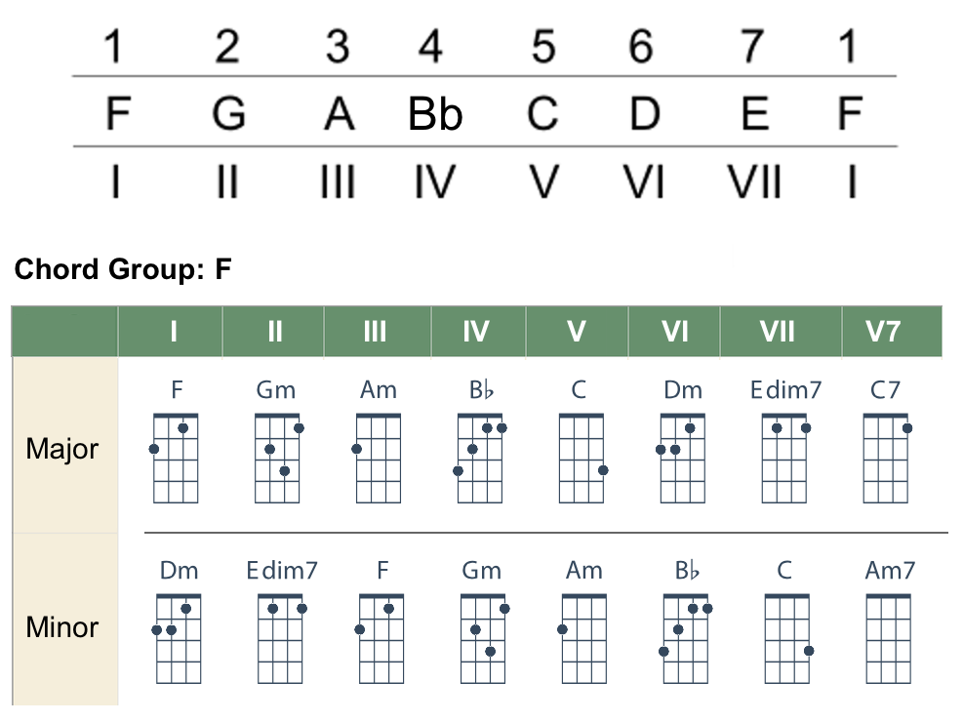963x722 pixels.
Task: Click the Am chord diagram in Major row
Action: pyautogui.click(x=379, y=458)
